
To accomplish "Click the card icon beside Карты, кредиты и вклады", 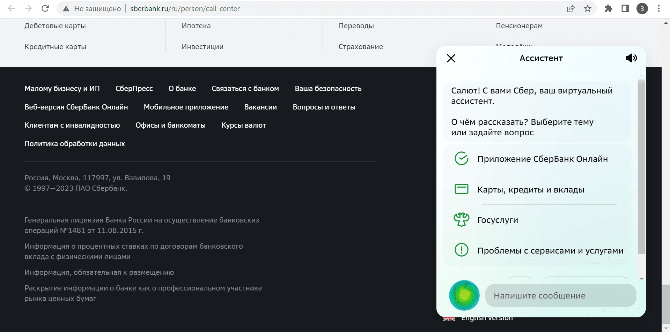I will coord(462,189).
